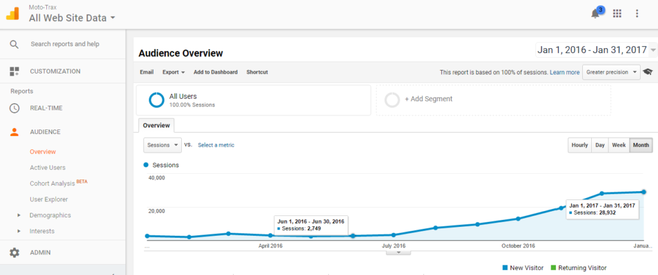Select Overview in the Audience sidebar
Viewport: 658px width, 275px height.
tap(43, 151)
